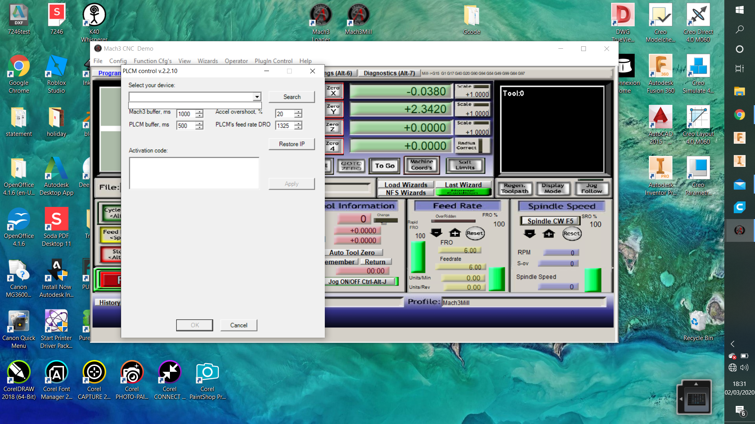Image resolution: width=755 pixels, height=424 pixels.
Task: Increase Mach3 buffer ms spinner up arrow
Action: point(200,111)
